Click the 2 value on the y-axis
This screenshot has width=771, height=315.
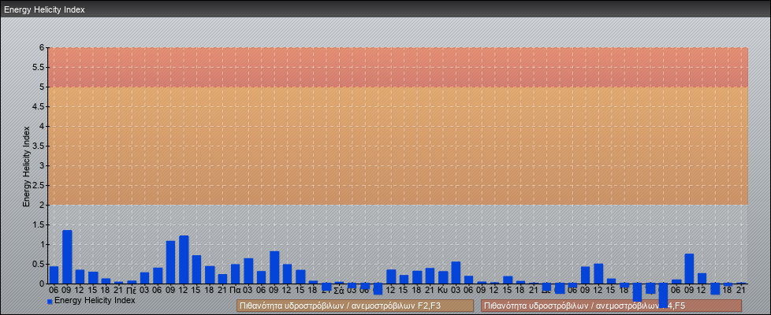(x=43, y=205)
